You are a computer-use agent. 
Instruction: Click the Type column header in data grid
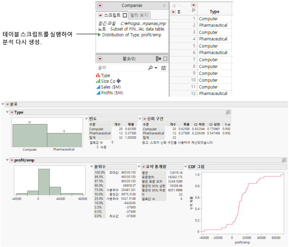pyautogui.click(x=214, y=11)
